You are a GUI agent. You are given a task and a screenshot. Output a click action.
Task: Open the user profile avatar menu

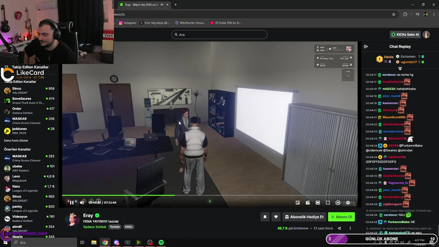coord(426,35)
